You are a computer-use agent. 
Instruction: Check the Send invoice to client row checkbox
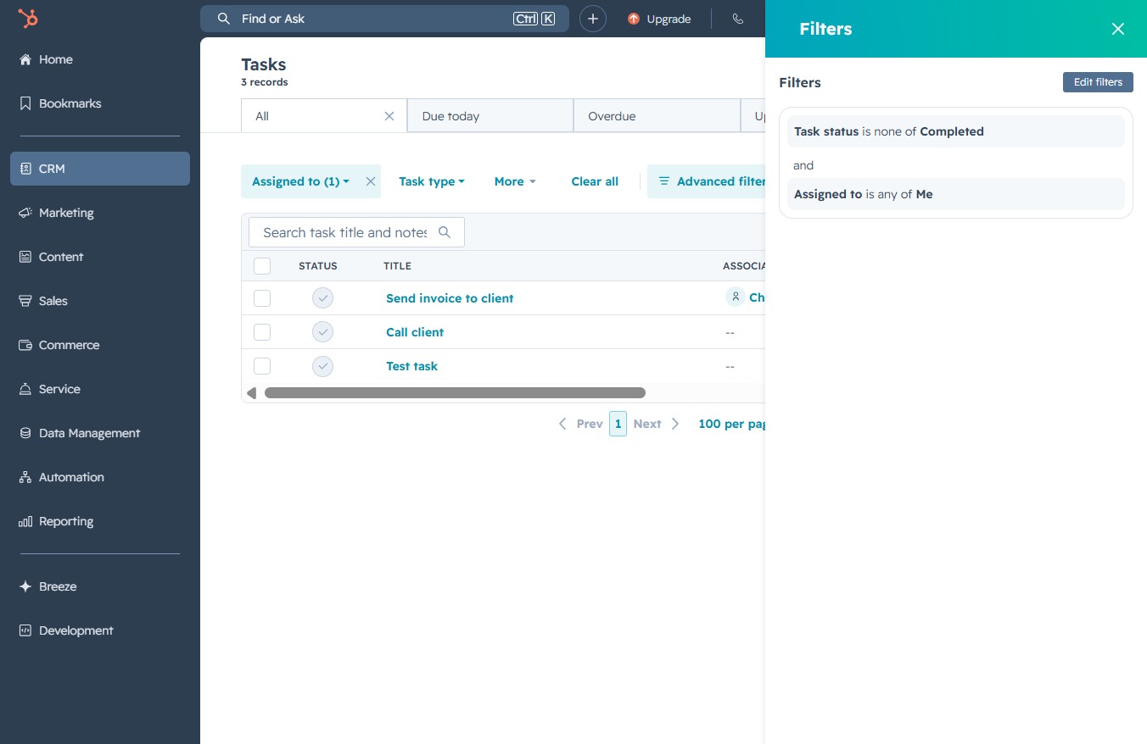click(262, 298)
